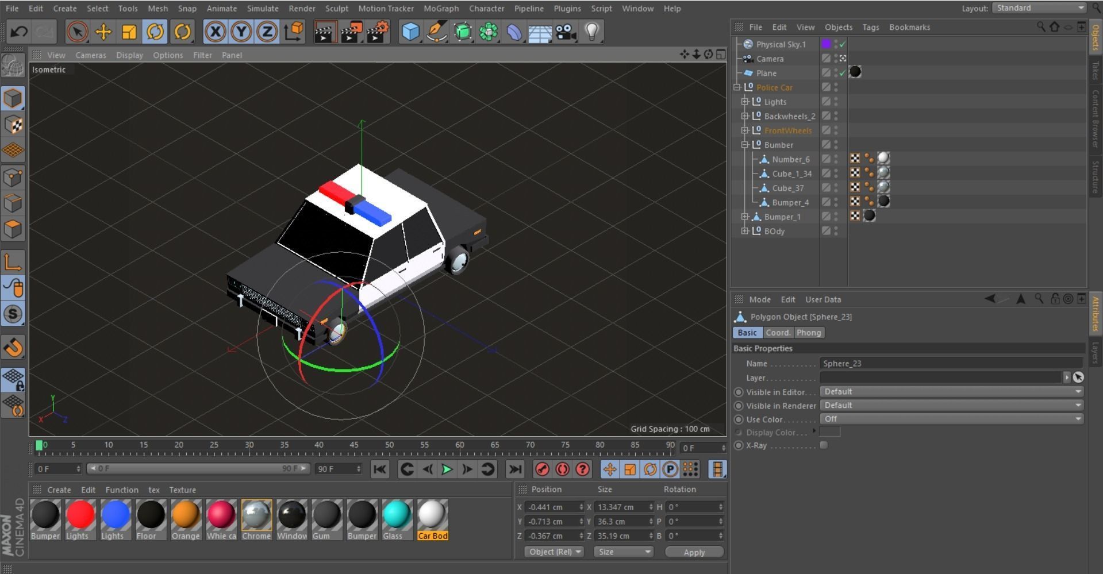Viewport: 1103px width, 574px height.
Task: Go to end of animation
Action: click(515, 469)
